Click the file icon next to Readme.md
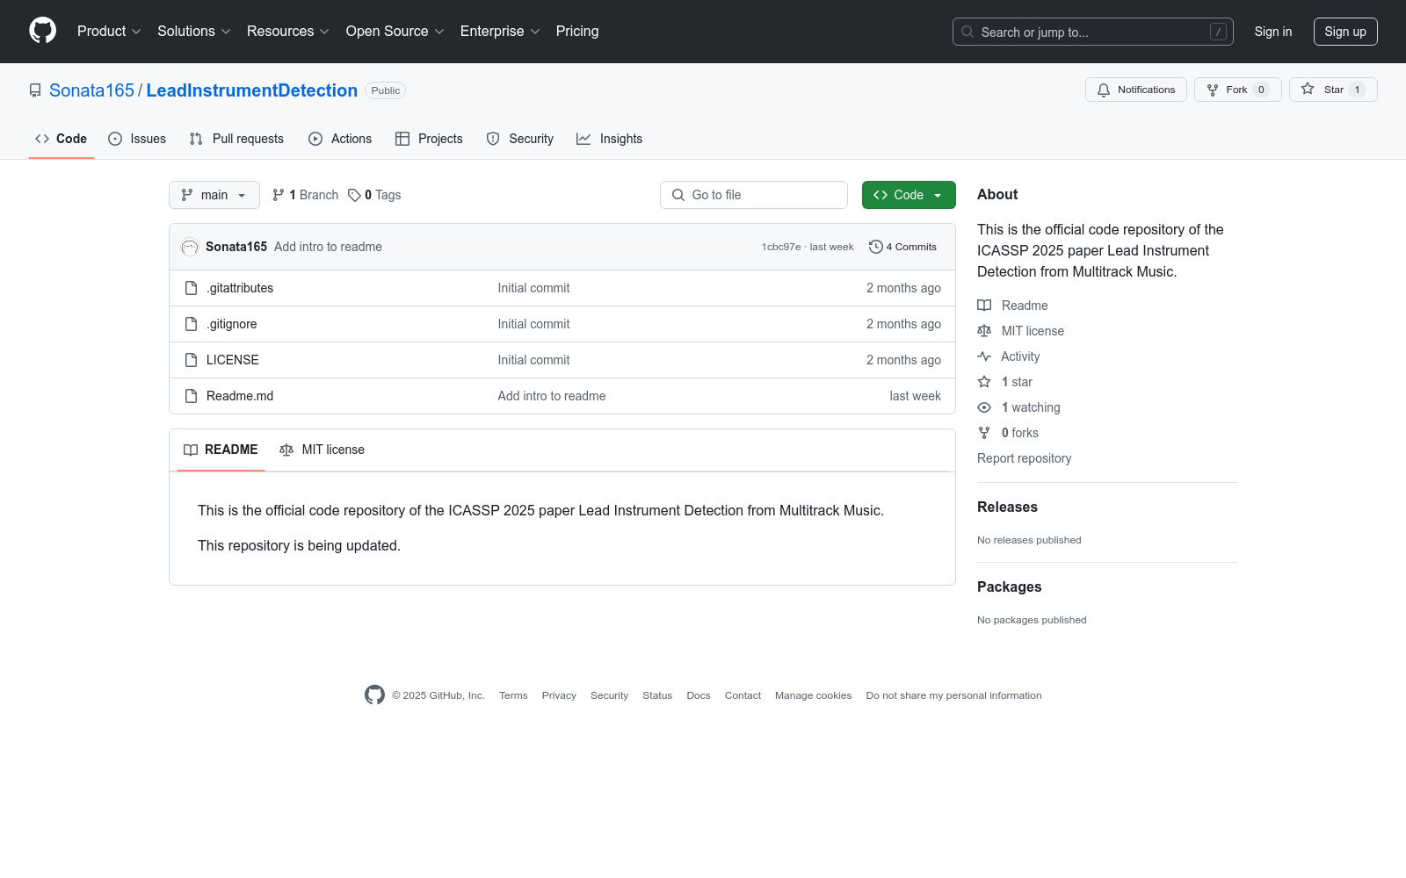Image resolution: width=1406 pixels, height=878 pixels. [191, 396]
